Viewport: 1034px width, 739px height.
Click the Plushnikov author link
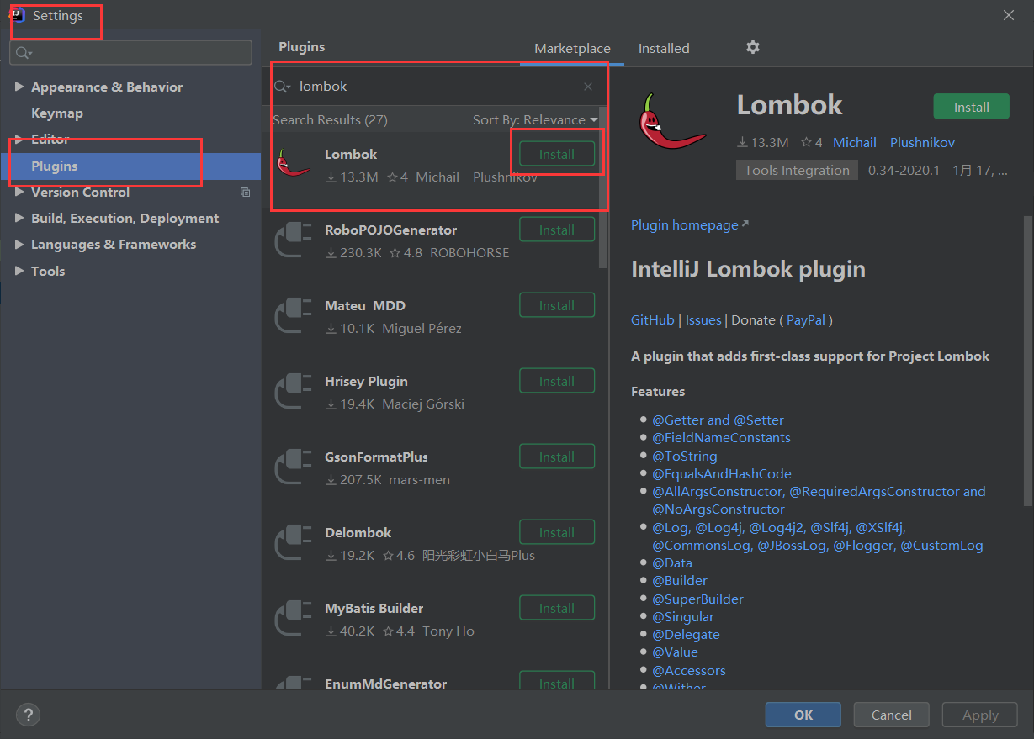[922, 143]
